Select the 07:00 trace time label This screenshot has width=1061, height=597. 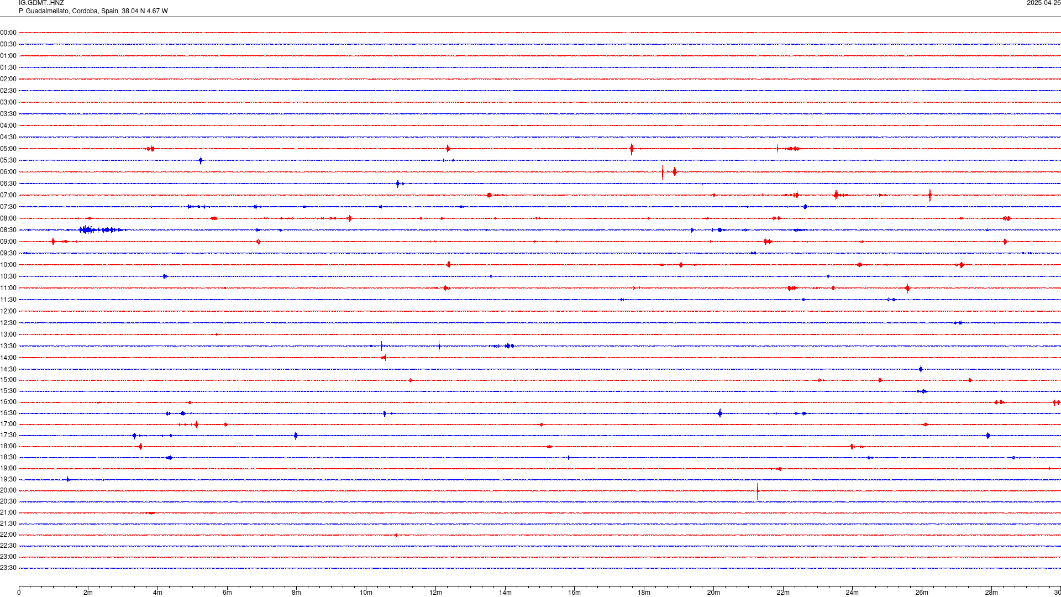click(8, 195)
